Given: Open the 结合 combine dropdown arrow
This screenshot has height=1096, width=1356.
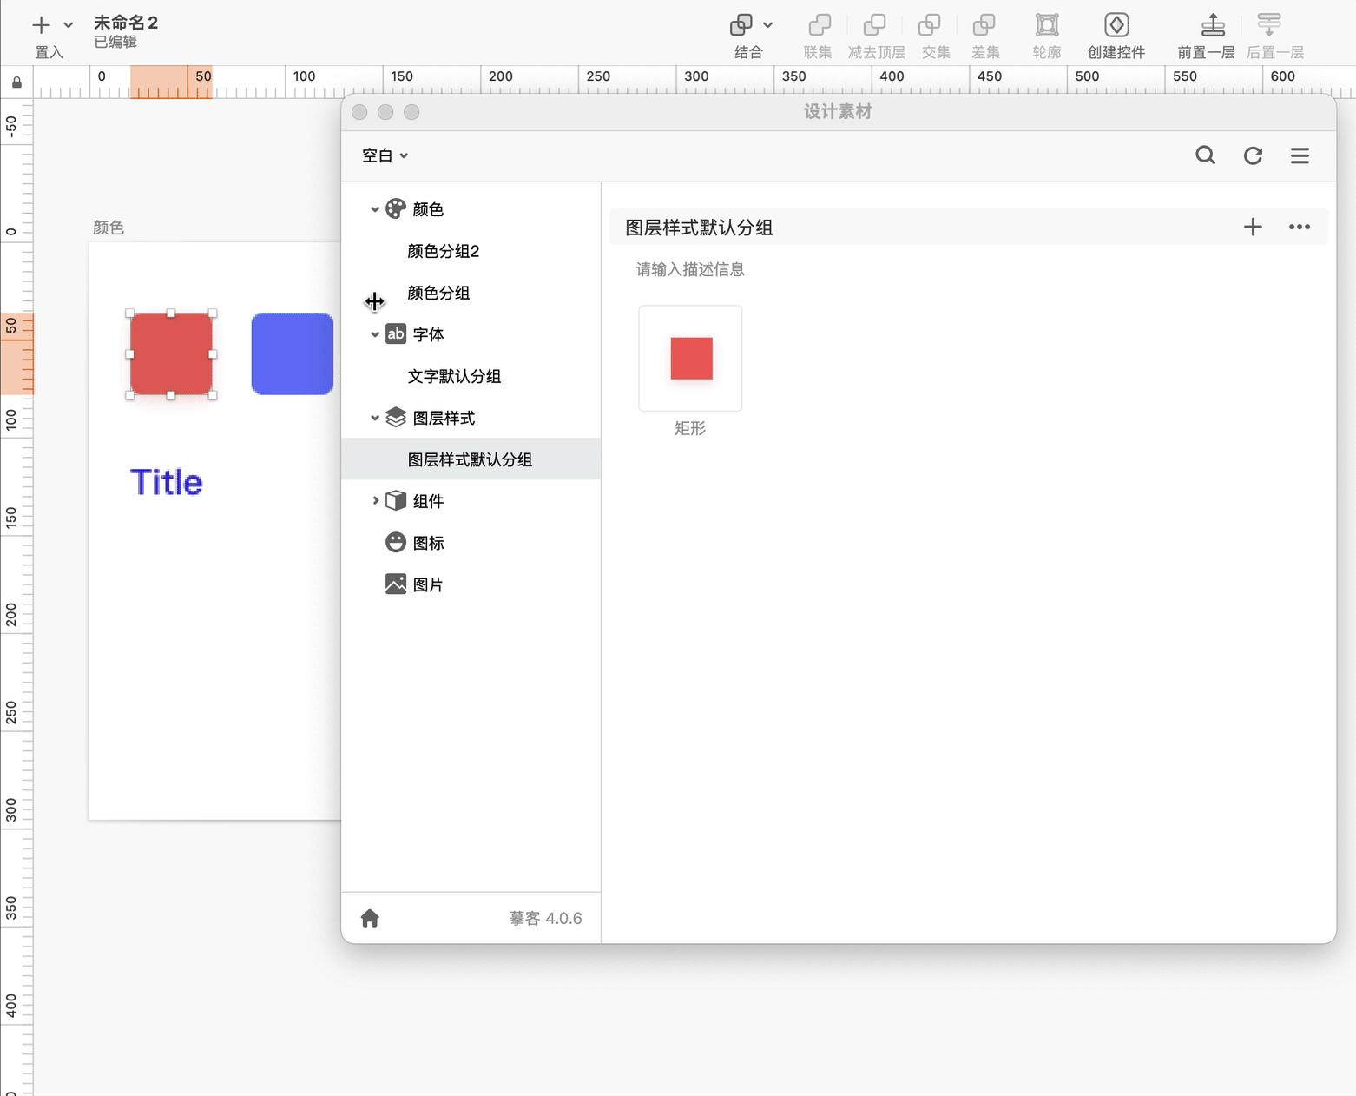Looking at the screenshot, I should pos(767,25).
